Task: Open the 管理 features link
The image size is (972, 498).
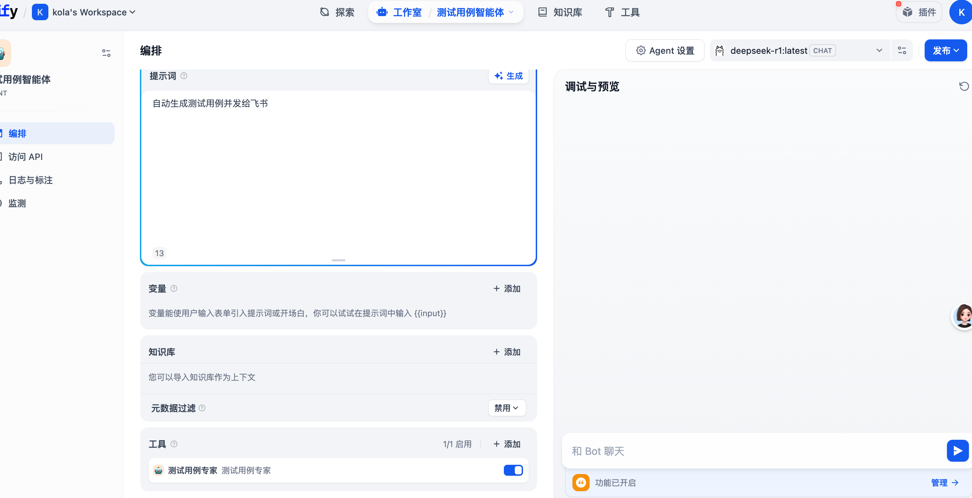Action: 945,483
